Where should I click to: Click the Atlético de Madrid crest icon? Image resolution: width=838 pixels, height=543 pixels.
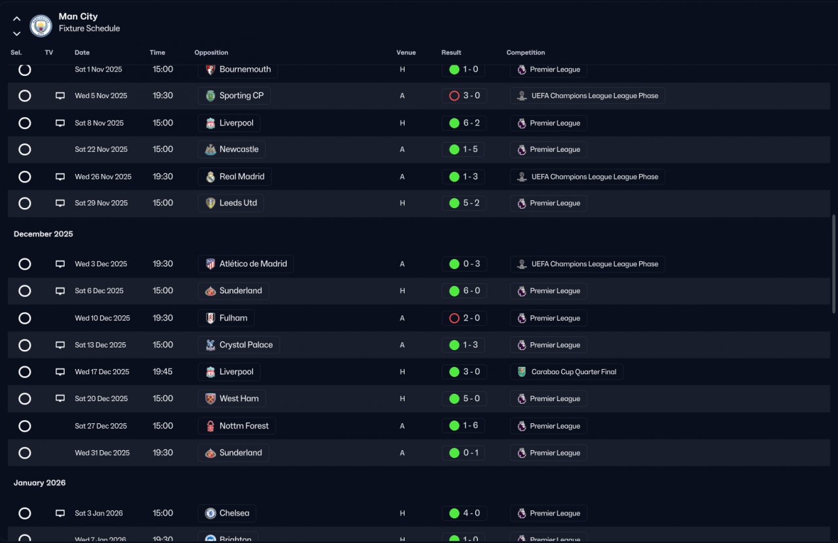[x=210, y=264]
